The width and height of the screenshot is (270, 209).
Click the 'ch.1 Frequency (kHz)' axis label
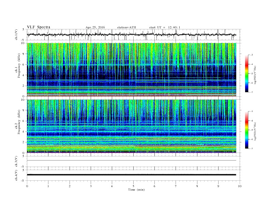click(x=18, y=66)
